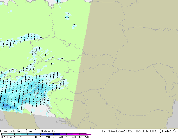178x138 pixels.
Task: Pick the 15–20 mm blue legend box
Action: 44,134
